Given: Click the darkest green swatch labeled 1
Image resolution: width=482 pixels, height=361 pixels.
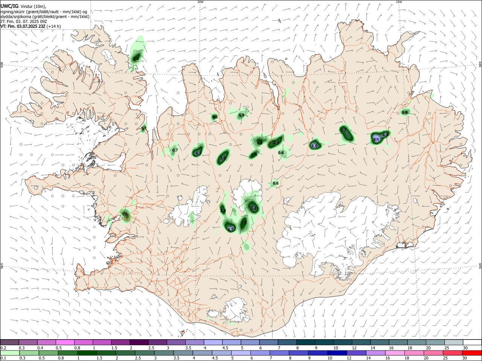Looking at the screenshot, I should [x=86, y=353].
